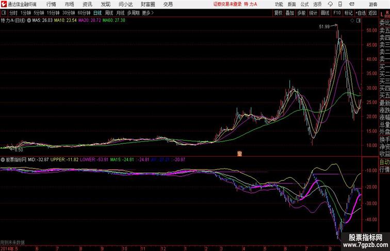Click the diamond icon at chart top right
The width and height of the screenshot is (390, 251).
coord(352,21)
